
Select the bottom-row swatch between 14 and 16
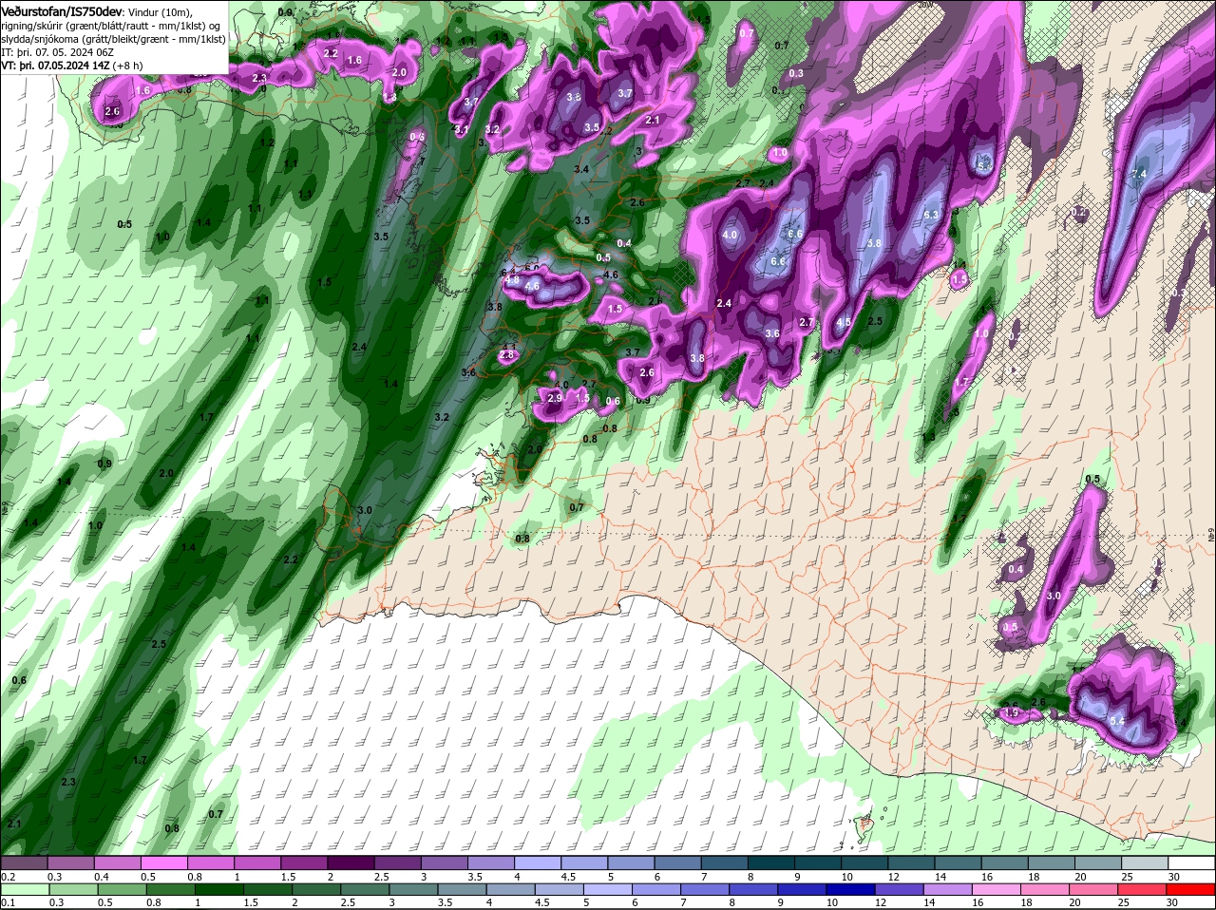coord(949,890)
